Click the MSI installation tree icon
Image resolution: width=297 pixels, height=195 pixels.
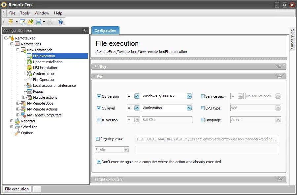click(x=29, y=68)
